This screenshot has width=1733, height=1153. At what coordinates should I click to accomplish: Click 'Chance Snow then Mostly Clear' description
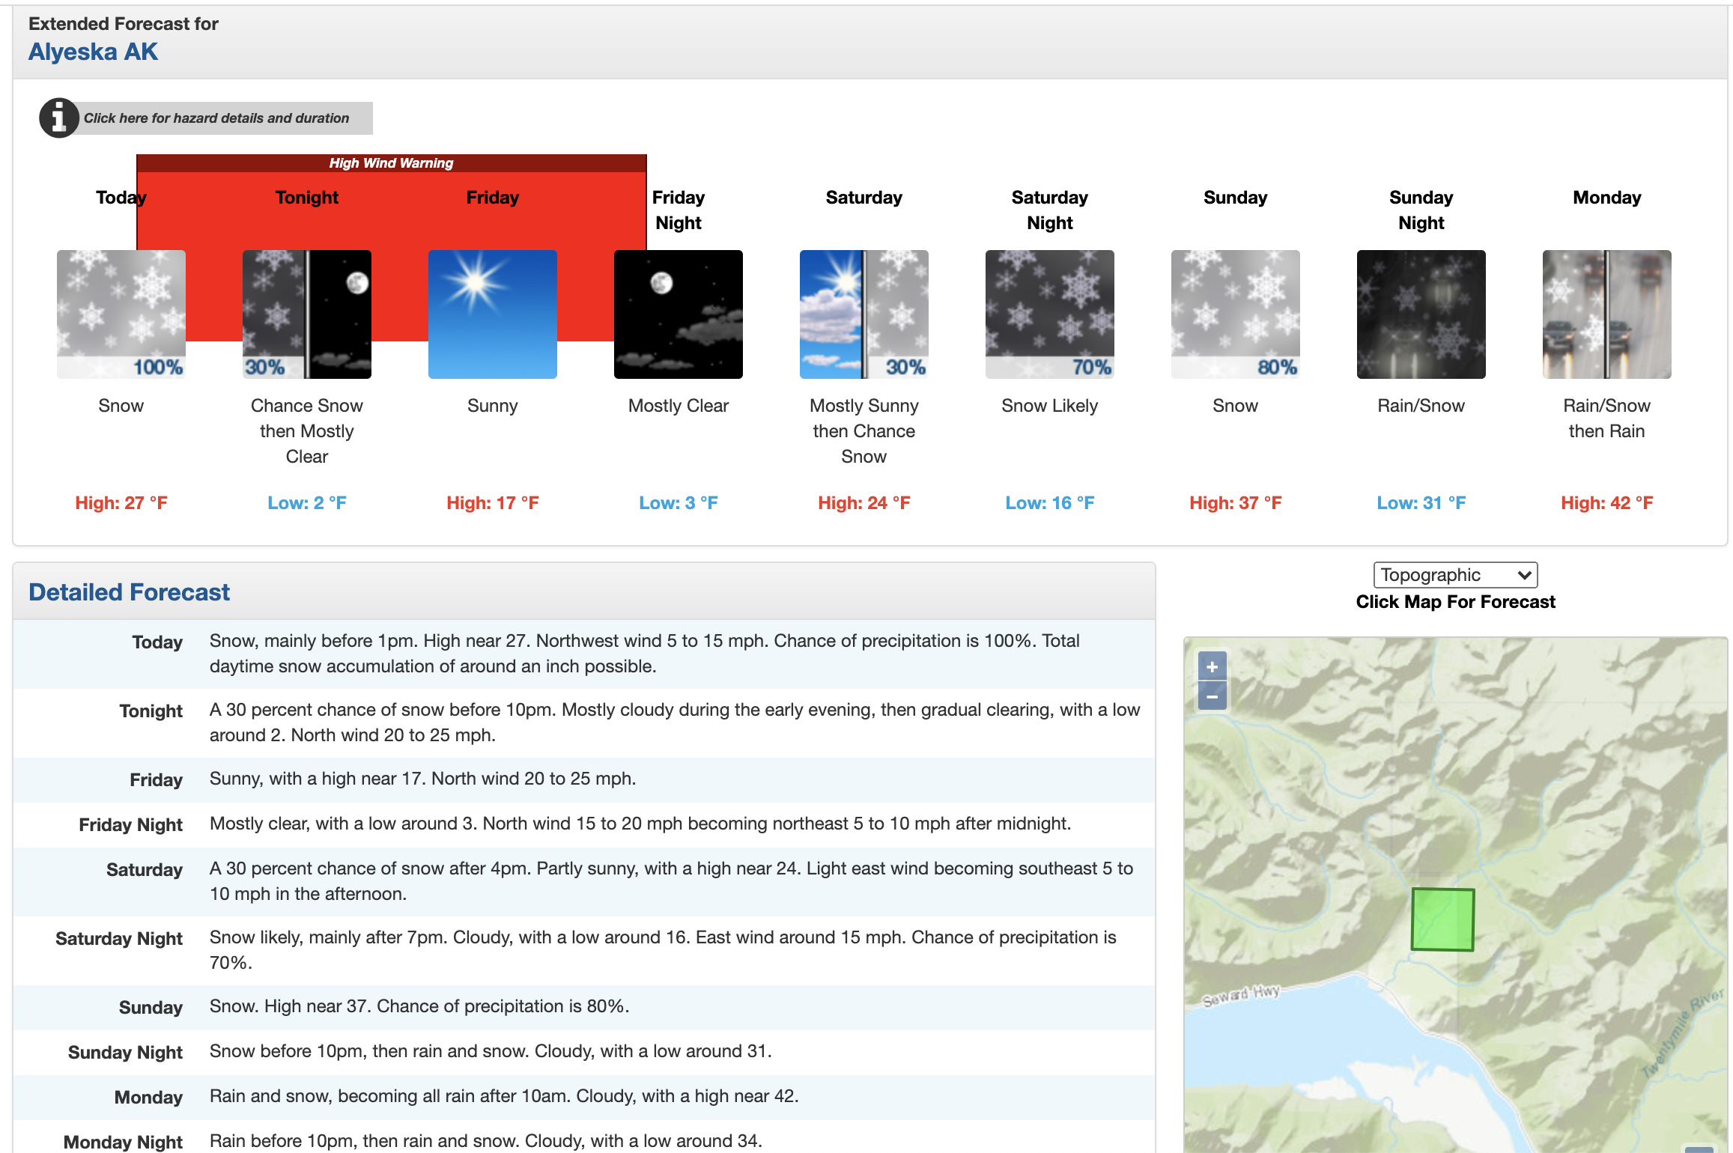click(307, 431)
